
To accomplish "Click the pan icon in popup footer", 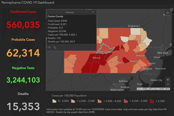I will [x=49, y=47].
